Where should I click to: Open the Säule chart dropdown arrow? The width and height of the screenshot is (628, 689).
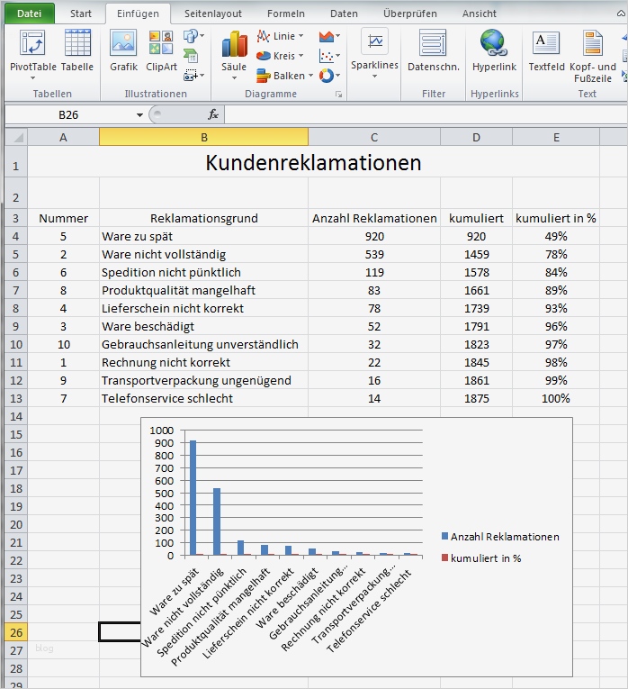pos(234,78)
